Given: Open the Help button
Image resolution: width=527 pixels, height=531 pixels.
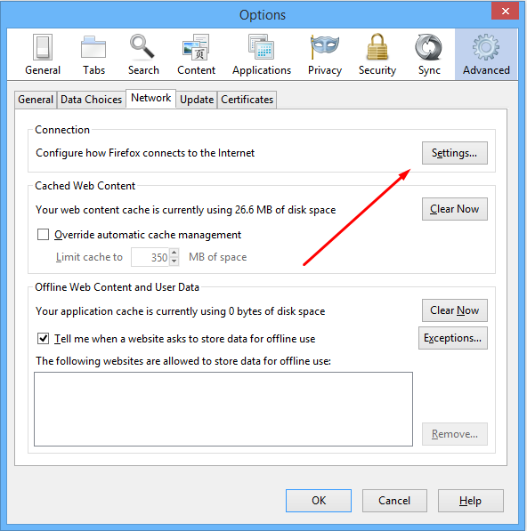Looking at the screenshot, I should [470, 501].
